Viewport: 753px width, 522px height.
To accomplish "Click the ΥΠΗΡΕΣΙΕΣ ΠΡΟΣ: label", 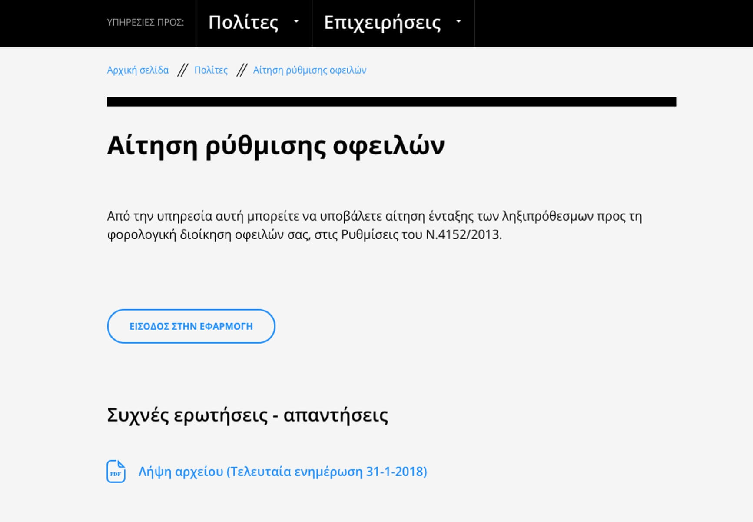I will (x=145, y=23).
